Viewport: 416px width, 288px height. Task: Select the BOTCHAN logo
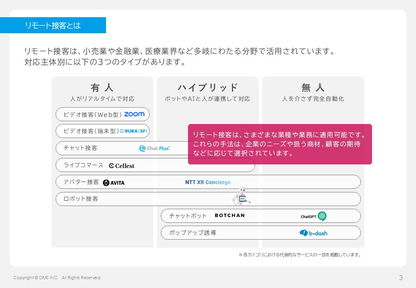[230, 216]
